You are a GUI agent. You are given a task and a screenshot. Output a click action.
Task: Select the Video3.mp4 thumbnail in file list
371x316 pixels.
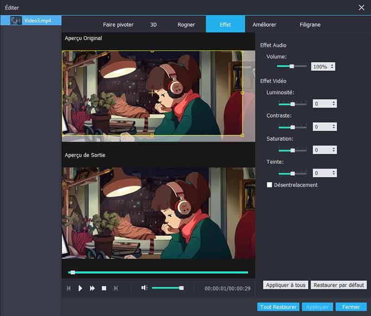click(16, 21)
